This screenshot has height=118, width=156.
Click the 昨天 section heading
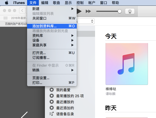111,108
